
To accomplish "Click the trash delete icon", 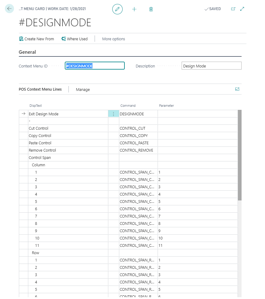I will coord(151,9).
